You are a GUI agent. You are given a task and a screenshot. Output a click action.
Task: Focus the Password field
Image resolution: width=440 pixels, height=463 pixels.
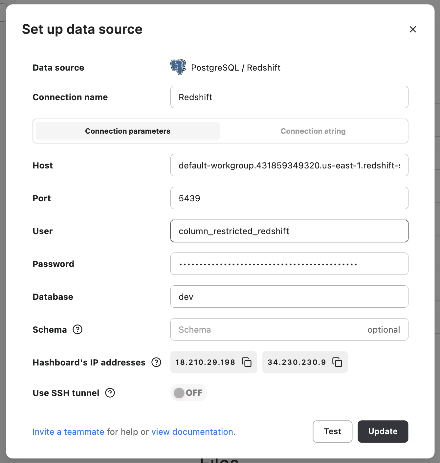click(x=289, y=264)
